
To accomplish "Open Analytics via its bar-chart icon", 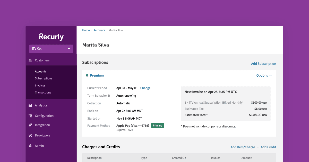I will point(30,105).
